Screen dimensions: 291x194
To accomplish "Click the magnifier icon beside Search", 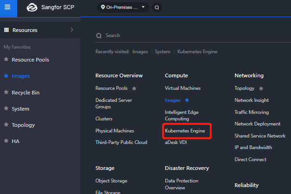I will pos(99,36).
